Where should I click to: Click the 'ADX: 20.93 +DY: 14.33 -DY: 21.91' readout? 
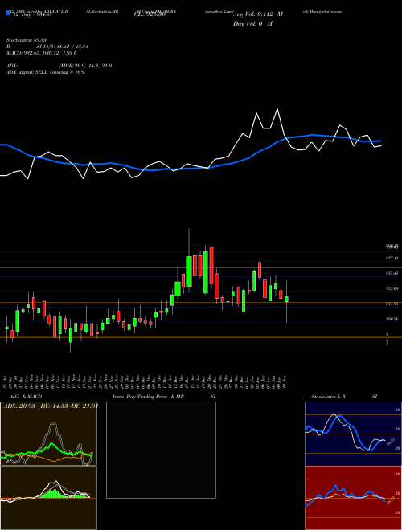pyautogui.click(x=51, y=406)
